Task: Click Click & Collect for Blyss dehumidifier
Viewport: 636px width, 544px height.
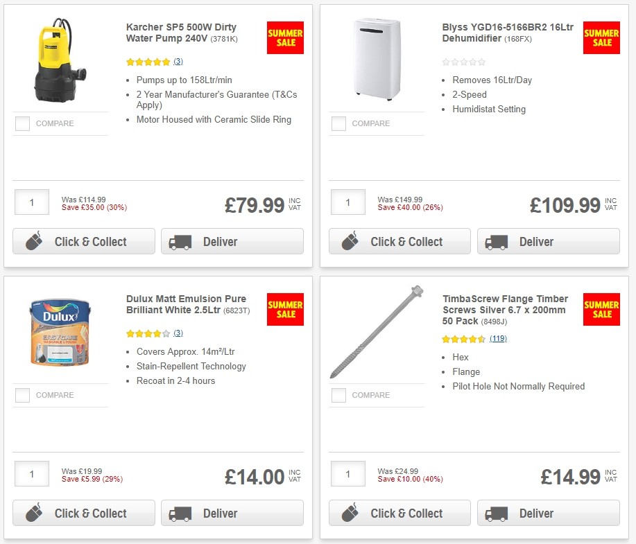Action: pos(399,241)
